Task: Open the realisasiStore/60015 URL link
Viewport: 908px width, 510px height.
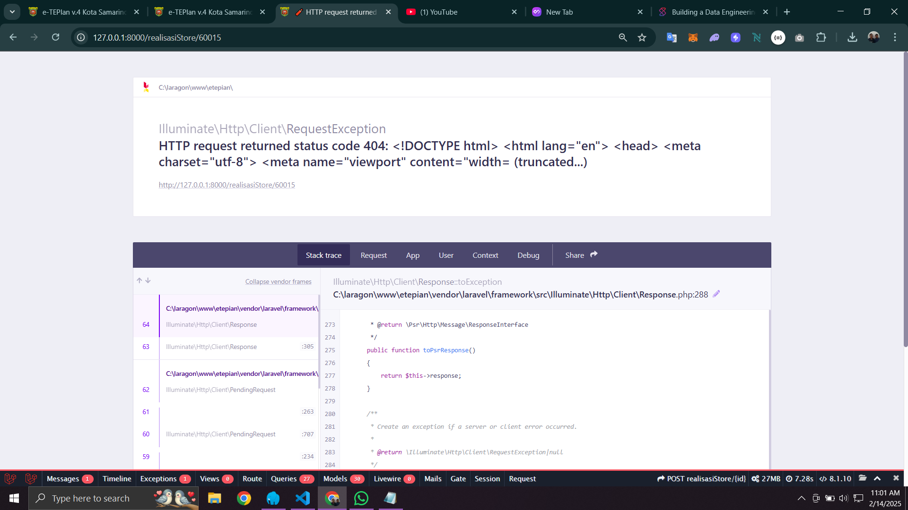Action: click(x=227, y=185)
